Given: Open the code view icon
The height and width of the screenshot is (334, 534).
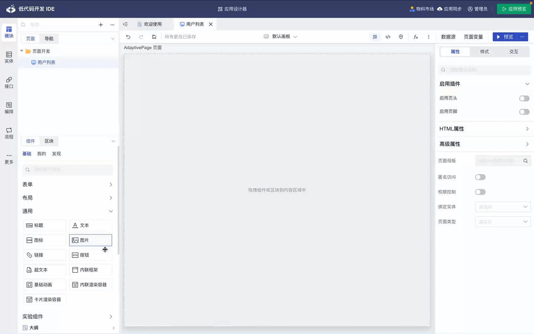Looking at the screenshot, I should coord(388,37).
